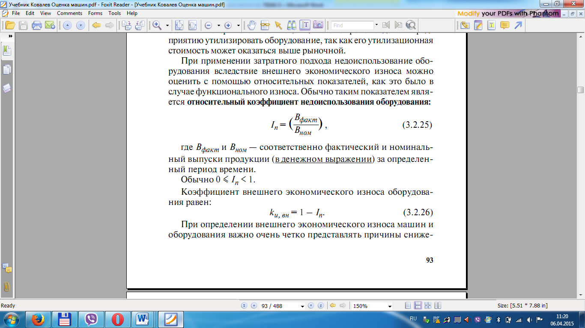
Task: Click the toolbar Previous View yellow arrow
Action: click(x=96, y=25)
